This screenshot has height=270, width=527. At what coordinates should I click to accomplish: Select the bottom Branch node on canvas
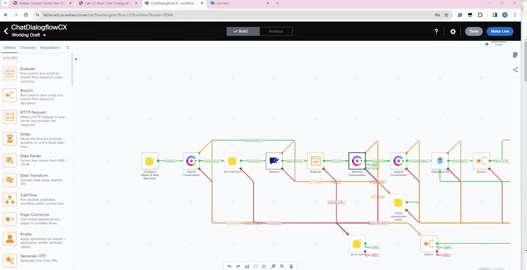[x=429, y=244]
